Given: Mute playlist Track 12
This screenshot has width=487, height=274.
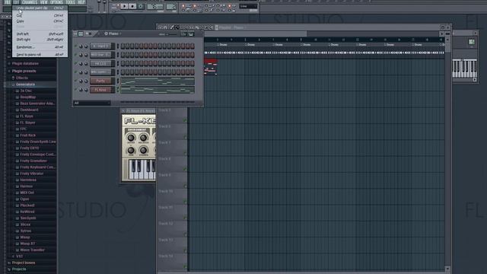Looking at the screenshot, I should coord(185,234).
